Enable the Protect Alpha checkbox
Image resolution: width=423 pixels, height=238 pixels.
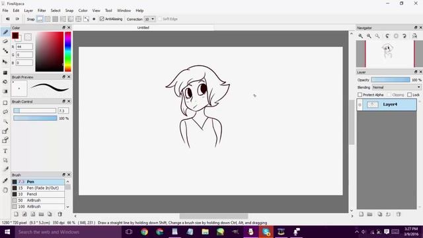click(x=360, y=95)
